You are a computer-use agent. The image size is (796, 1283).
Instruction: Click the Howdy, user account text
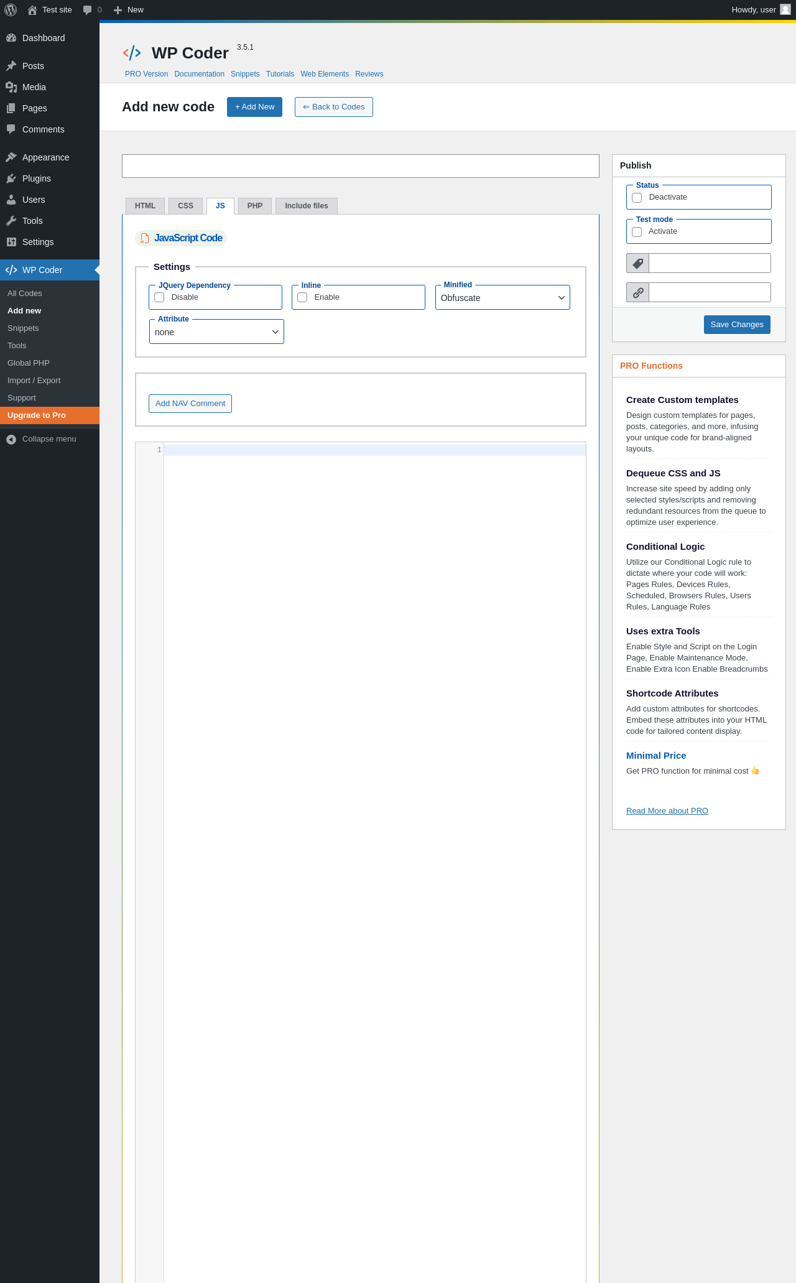tap(754, 10)
